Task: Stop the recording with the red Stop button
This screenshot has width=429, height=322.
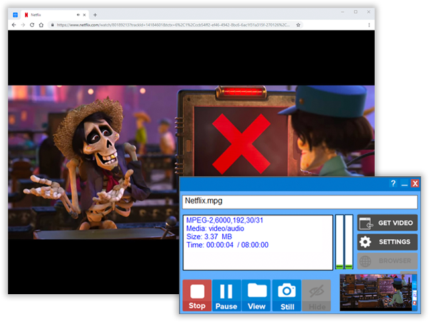Action: (197, 295)
